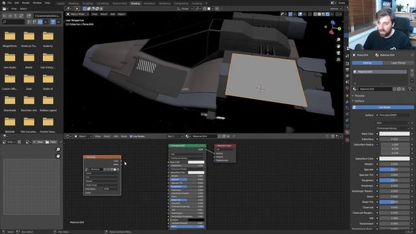Click the Base Color swatch in Properties panel
Viewport: 416px width, 234px height.
(395, 134)
